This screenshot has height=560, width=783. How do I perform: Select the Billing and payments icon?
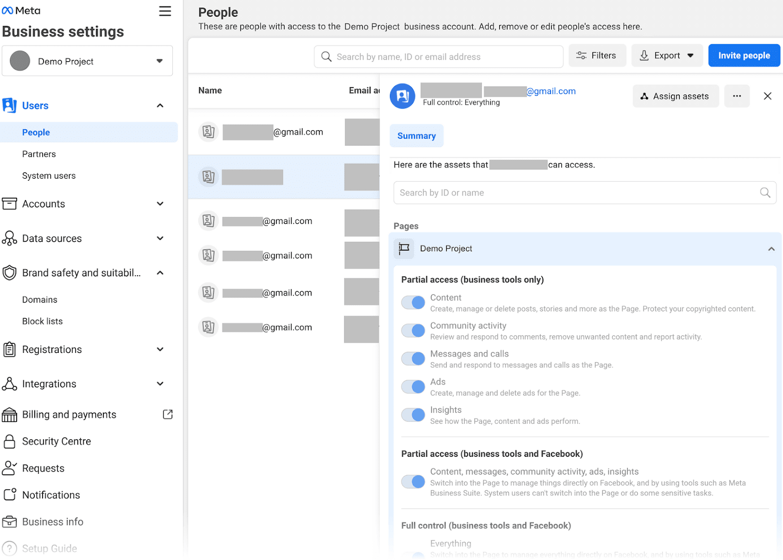(x=9, y=414)
